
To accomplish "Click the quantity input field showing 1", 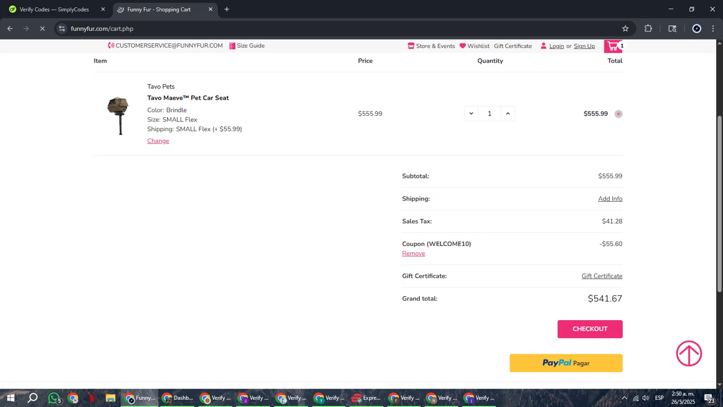I will [489, 113].
